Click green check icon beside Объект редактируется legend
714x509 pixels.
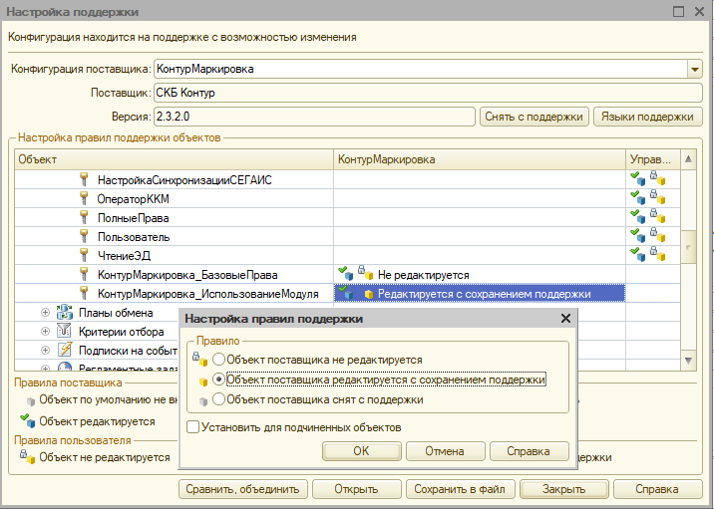click(x=27, y=420)
